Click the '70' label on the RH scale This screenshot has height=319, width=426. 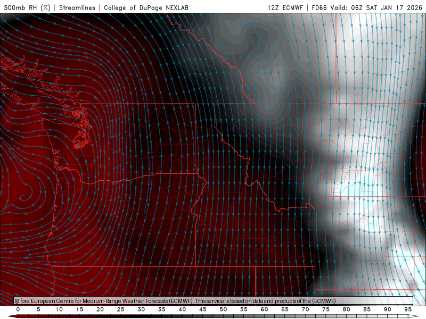tap(305, 309)
